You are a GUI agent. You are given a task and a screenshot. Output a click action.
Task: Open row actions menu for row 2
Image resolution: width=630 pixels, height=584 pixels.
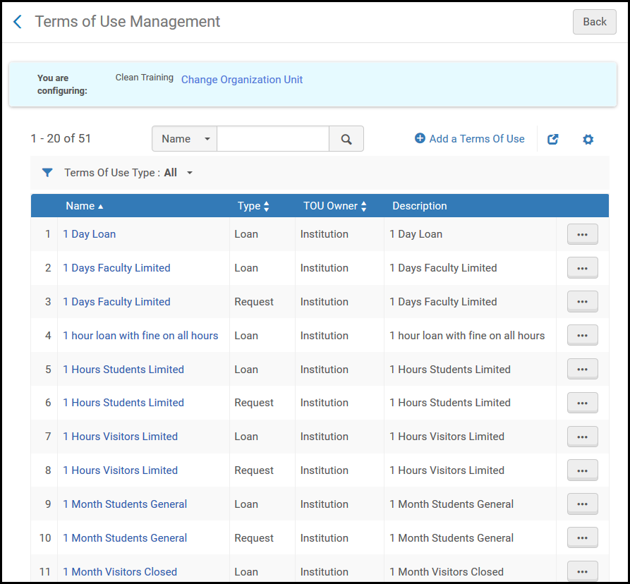tap(582, 268)
